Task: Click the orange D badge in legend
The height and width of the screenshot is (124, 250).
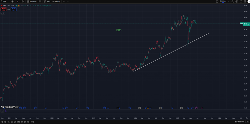Action: pos(19,6)
